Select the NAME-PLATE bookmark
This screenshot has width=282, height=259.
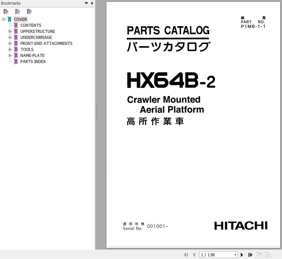pos(32,56)
